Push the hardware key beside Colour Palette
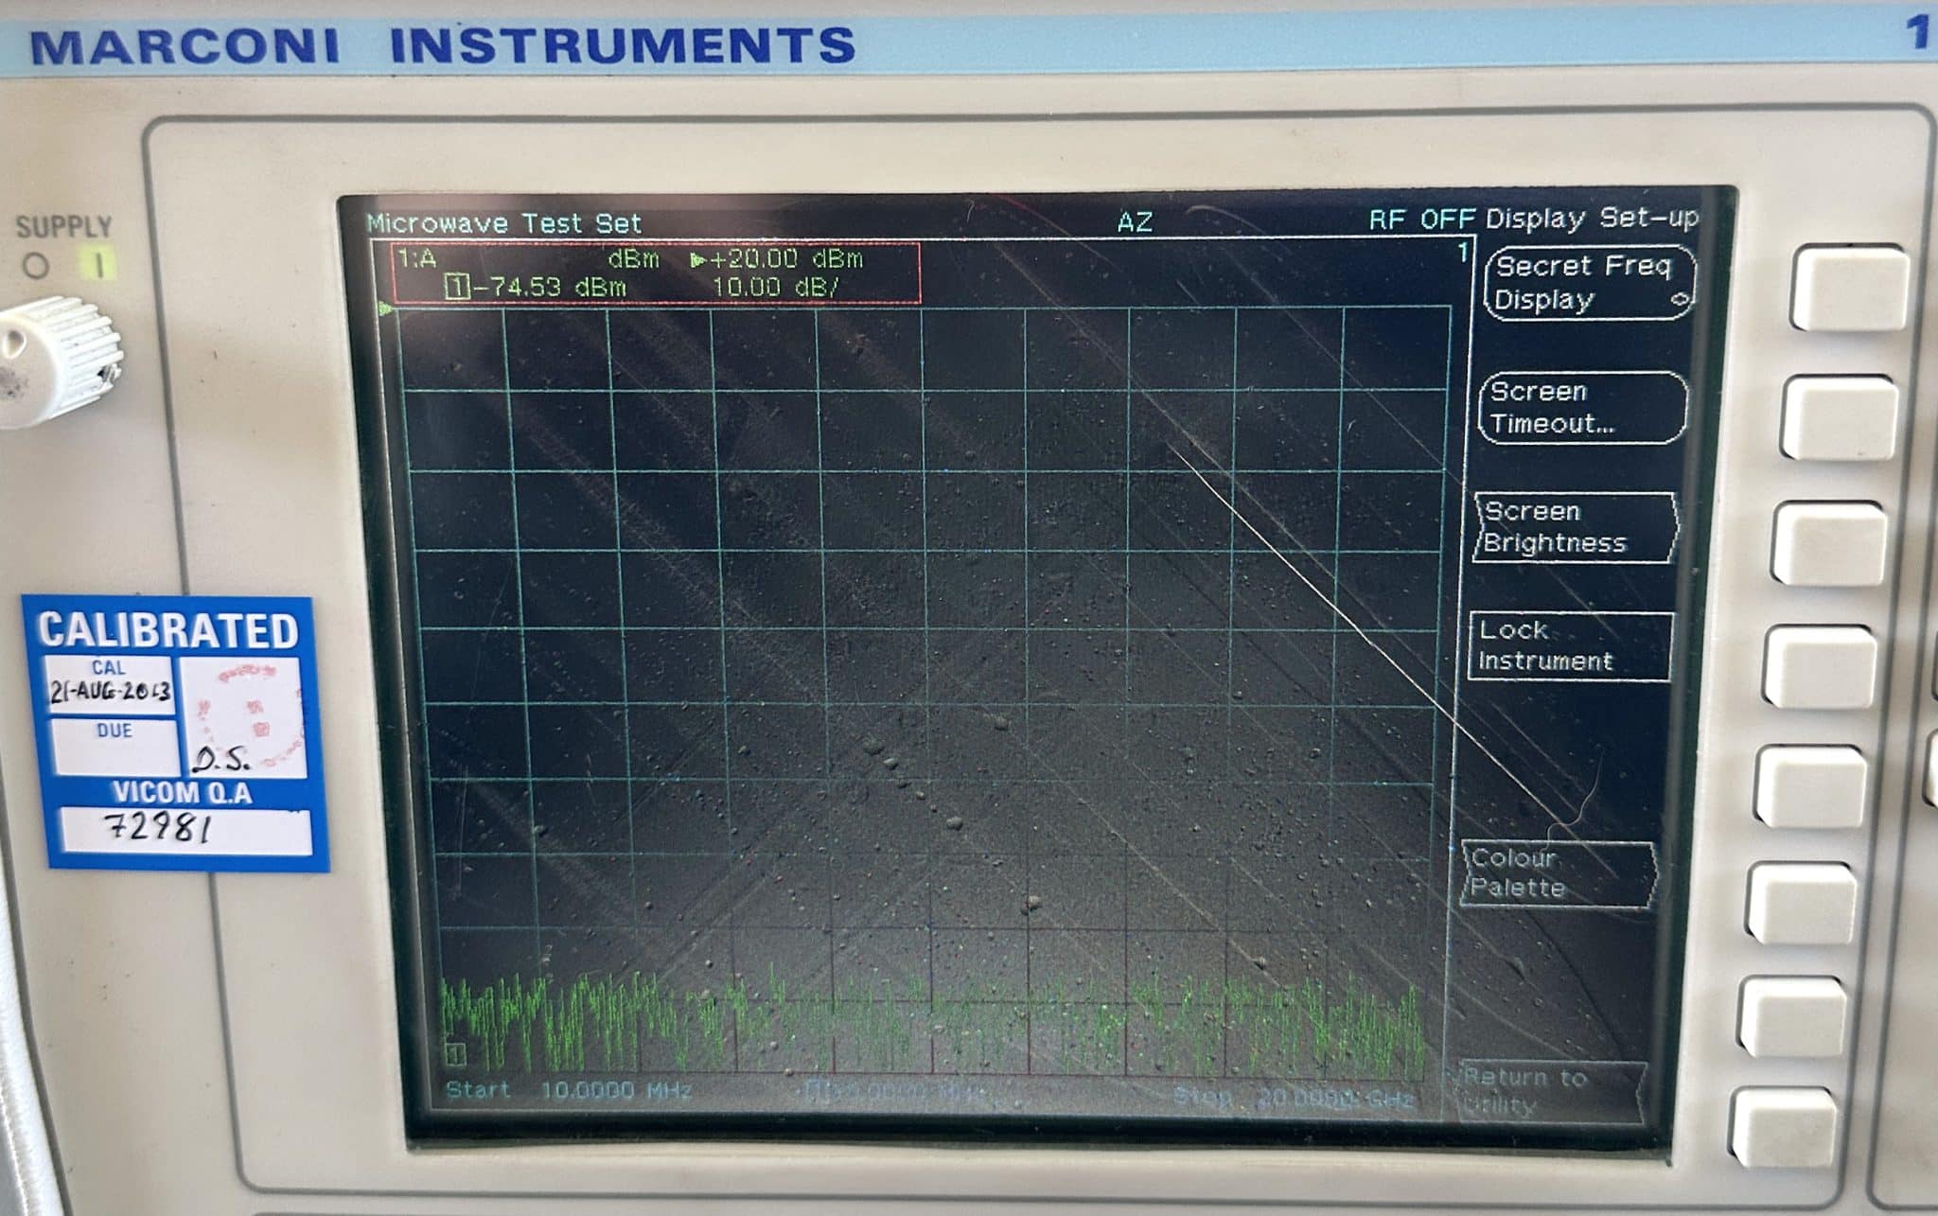This screenshot has height=1216, width=1938. (1799, 903)
